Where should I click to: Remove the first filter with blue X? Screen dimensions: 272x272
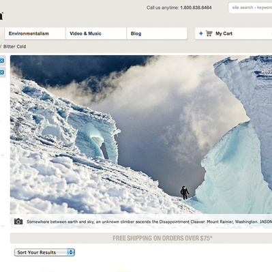click(2, 61)
